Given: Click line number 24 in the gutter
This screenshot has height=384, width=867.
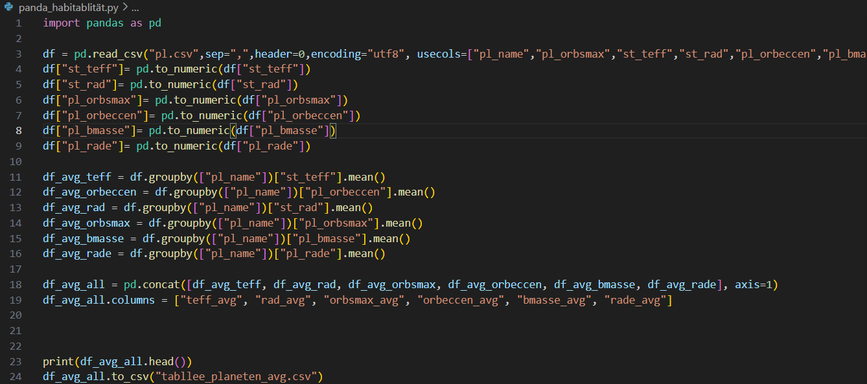Looking at the screenshot, I should (16, 376).
